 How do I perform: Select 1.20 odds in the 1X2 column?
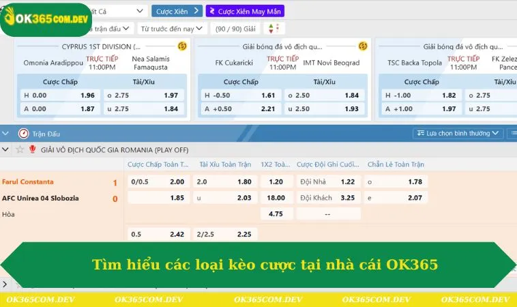(276, 181)
